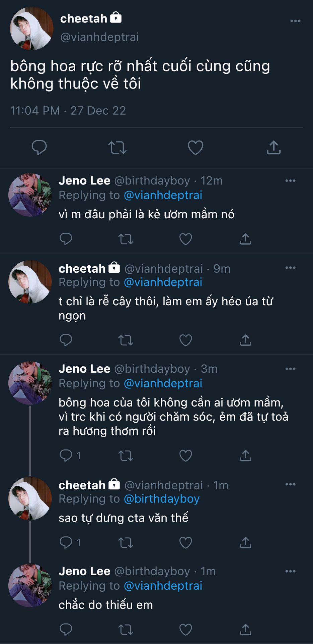The width and height of the screenshot is (313, 644).
Task: Share the main tweet
Action: pyautogui.click(x=273, y=148)
